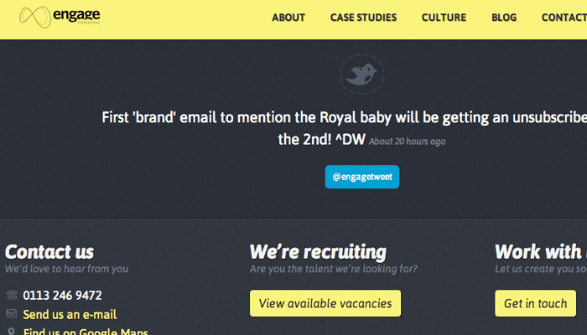Click the Twitter bird icon
The width and height of the screenshot is (587, 335).
[362, 74]
